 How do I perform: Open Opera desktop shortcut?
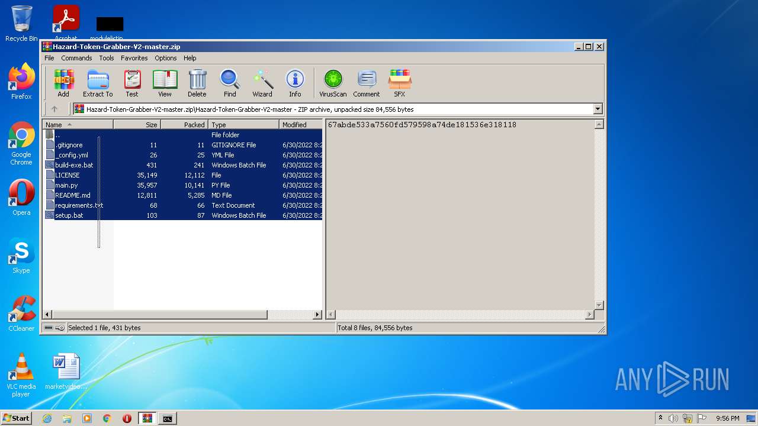(21, 198)
